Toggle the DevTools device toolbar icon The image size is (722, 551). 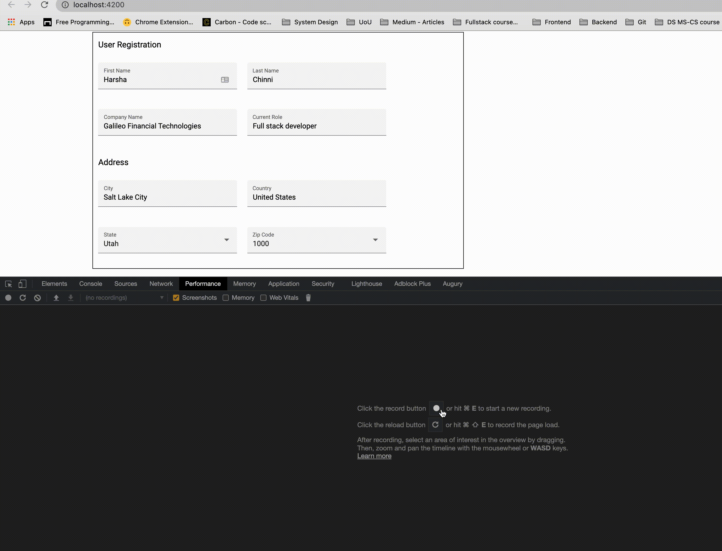coord(22,284)
